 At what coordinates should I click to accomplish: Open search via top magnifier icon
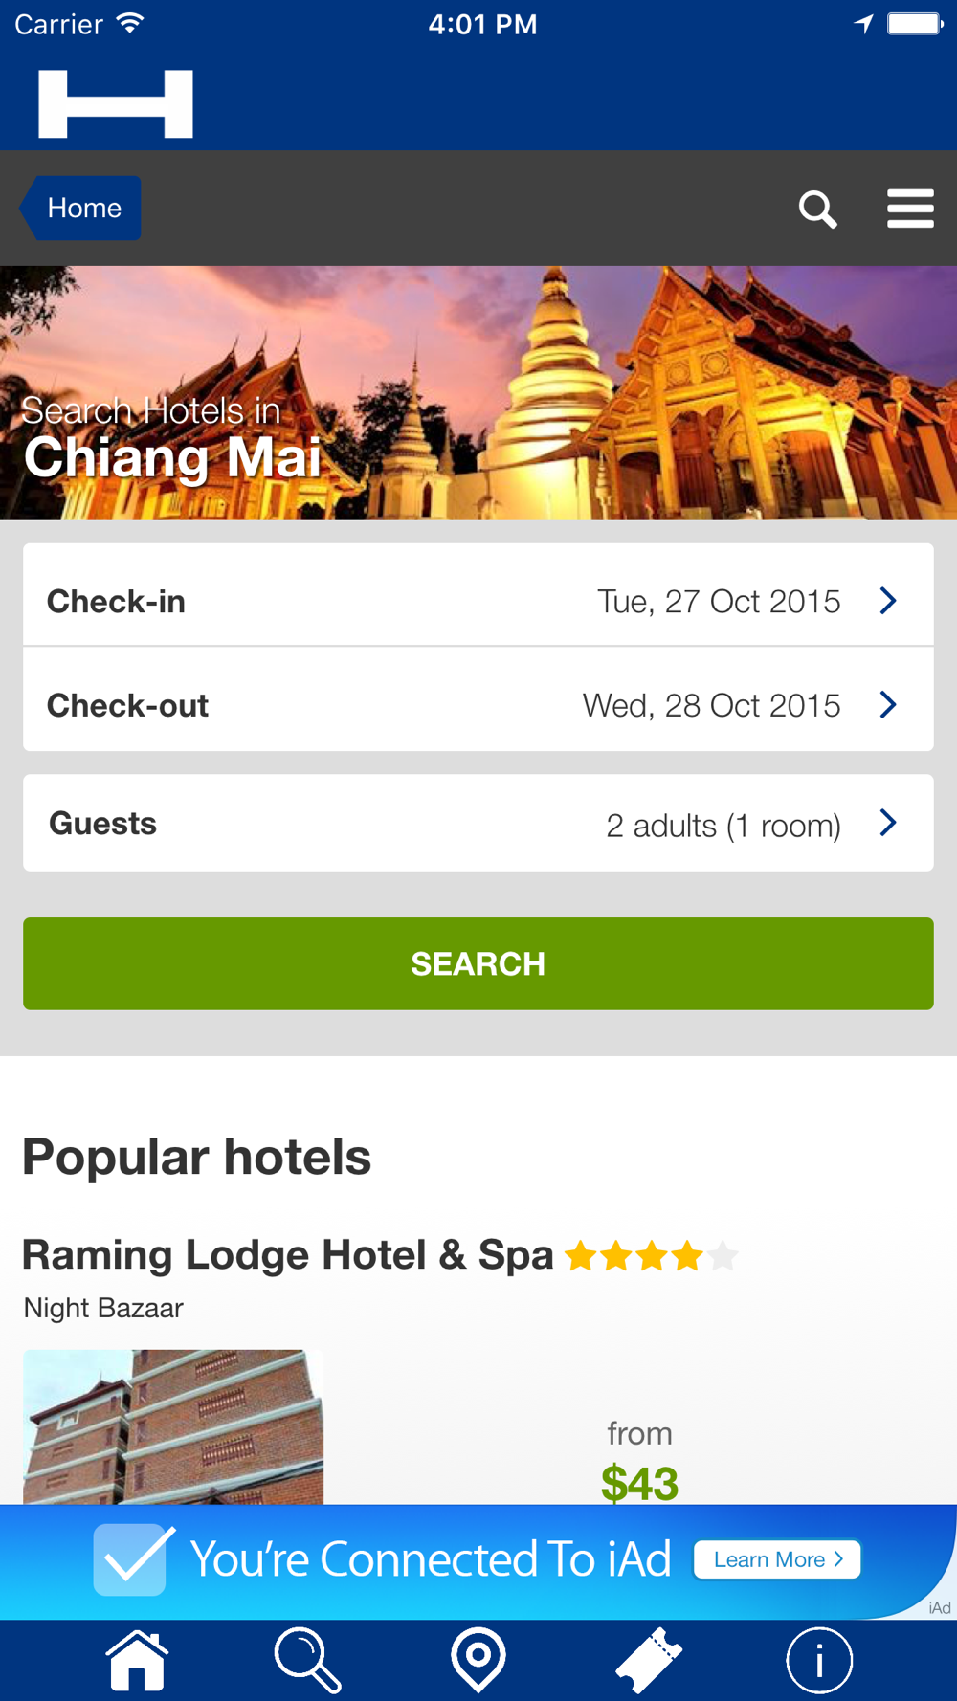pos(817,209)
